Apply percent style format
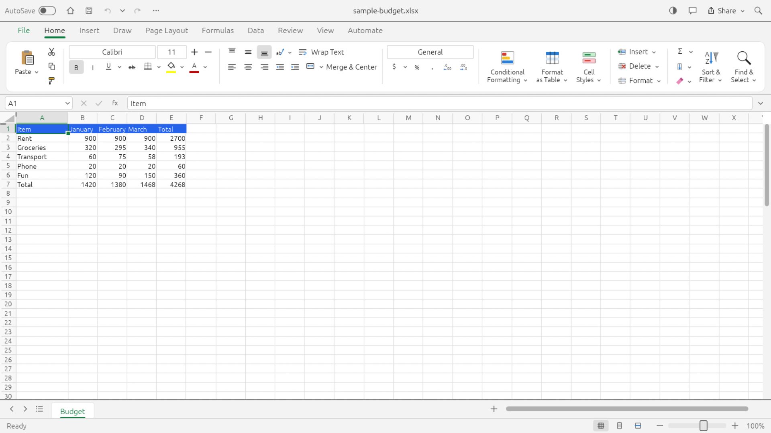 (417, 67)
